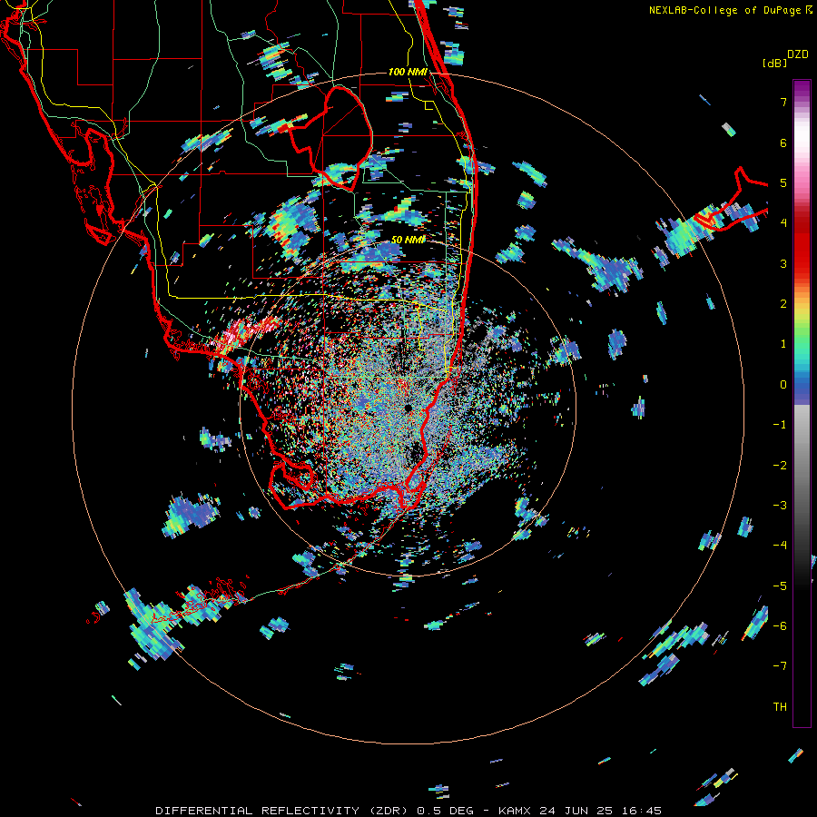Click the -5 value on the dB scale
The height and width of the screenshot is (817, 817).
coord(780,586)
